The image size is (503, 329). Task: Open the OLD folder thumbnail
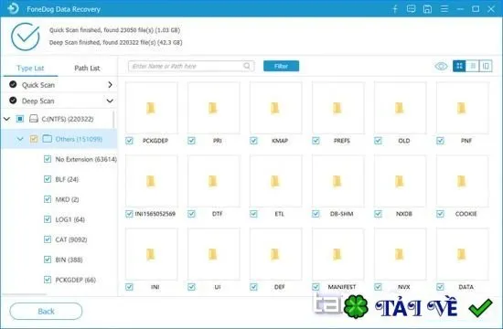pos(400,108)
